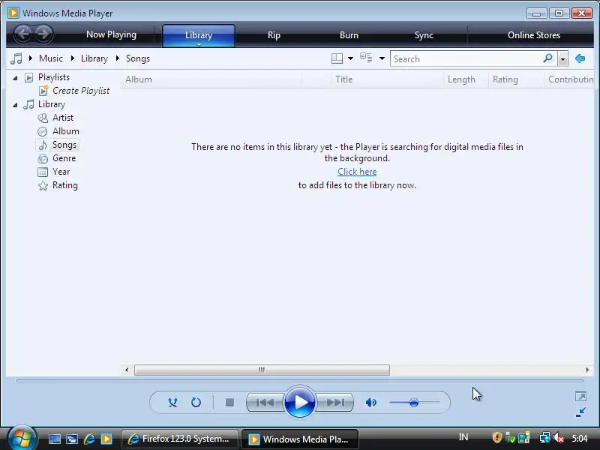The height and width of the screenshot is (450, 600).
Task: Toggle repeat mode
Action: pyautogui.click(x=196, y=402)
